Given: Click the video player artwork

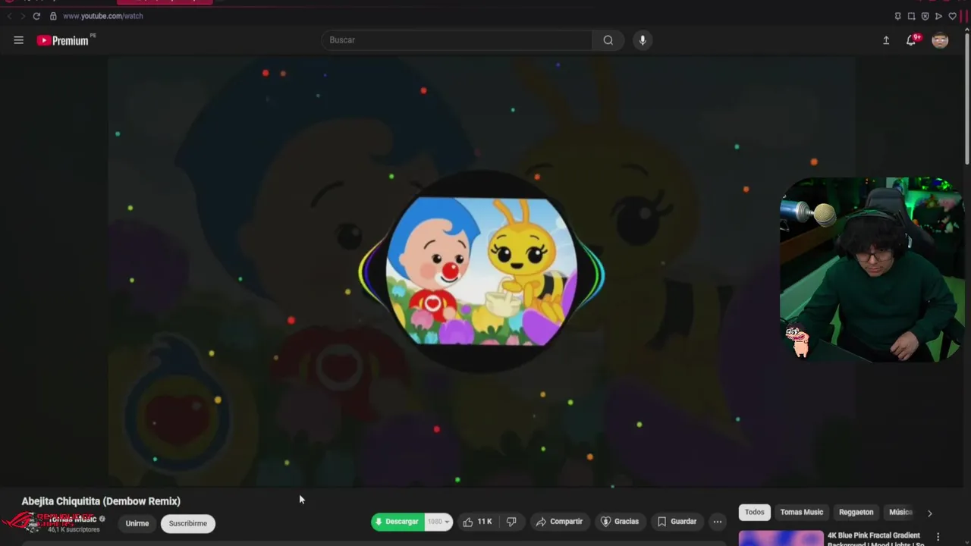Looking at the screenshot, I should point(482,271).
